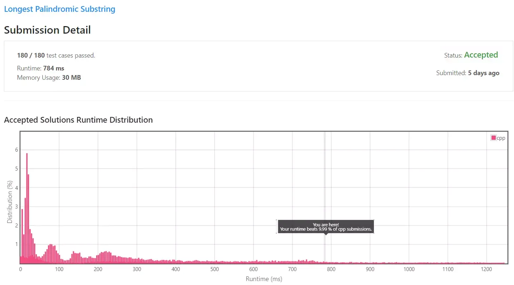Click the 600 tick label on the x-axis
Screen dimensions: 514x285
[253, 269]
